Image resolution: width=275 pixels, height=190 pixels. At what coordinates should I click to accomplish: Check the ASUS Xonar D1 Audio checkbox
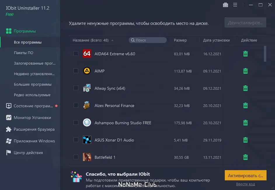[x=76, y=140]
